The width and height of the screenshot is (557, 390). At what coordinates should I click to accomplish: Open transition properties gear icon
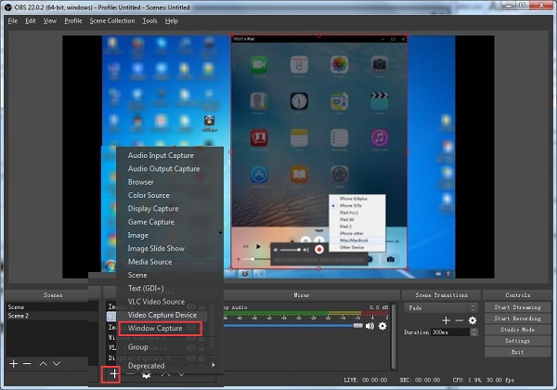click(473, 320)
